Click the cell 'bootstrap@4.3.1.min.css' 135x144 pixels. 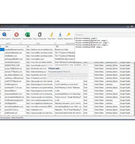coord(15,88)
